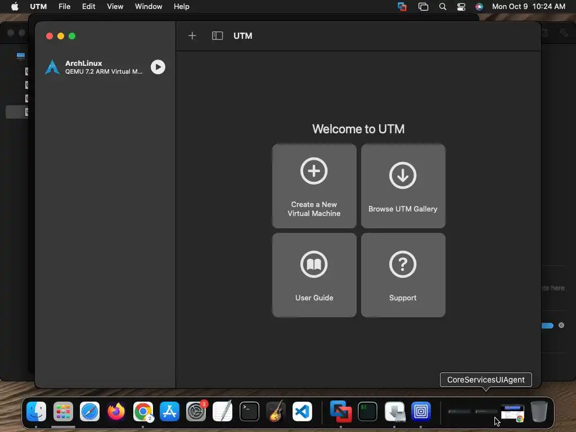Open Visual Studio Code from the Dock
This screenshot has width=576, height=432.
[x=302, y=411]
